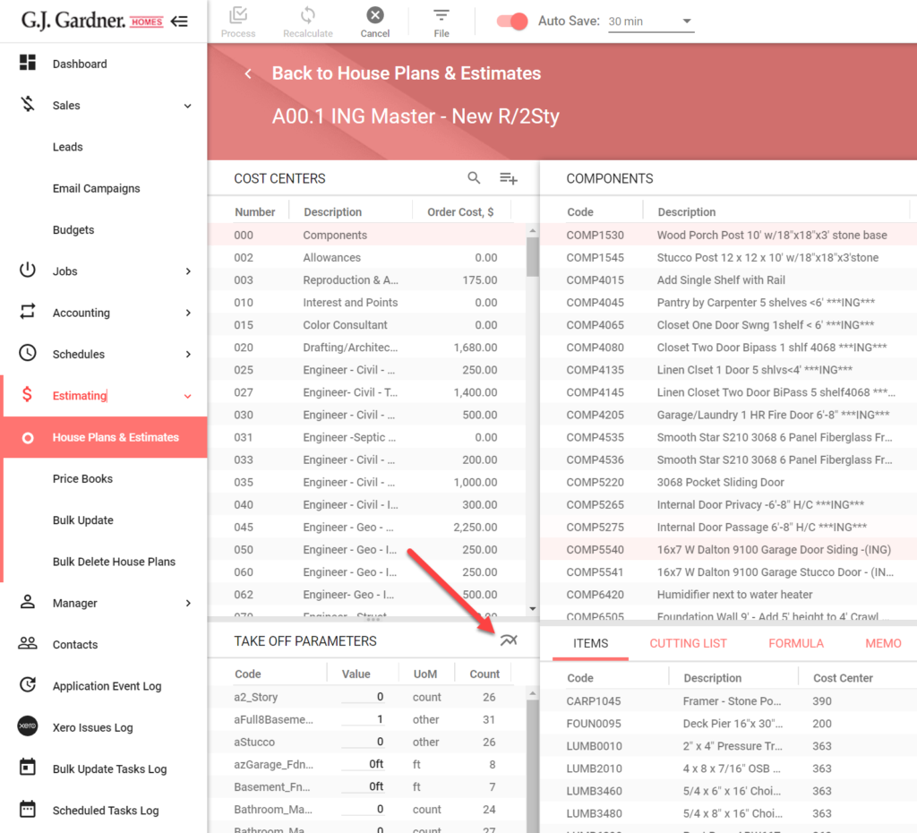Select cost center 010 Interest and Points
This screenshot has height=833, width=917.
(x=366, y=303)
